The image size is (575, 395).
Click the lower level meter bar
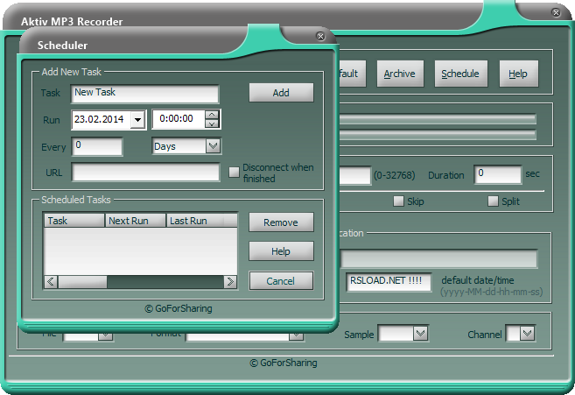tap(438, 135)
